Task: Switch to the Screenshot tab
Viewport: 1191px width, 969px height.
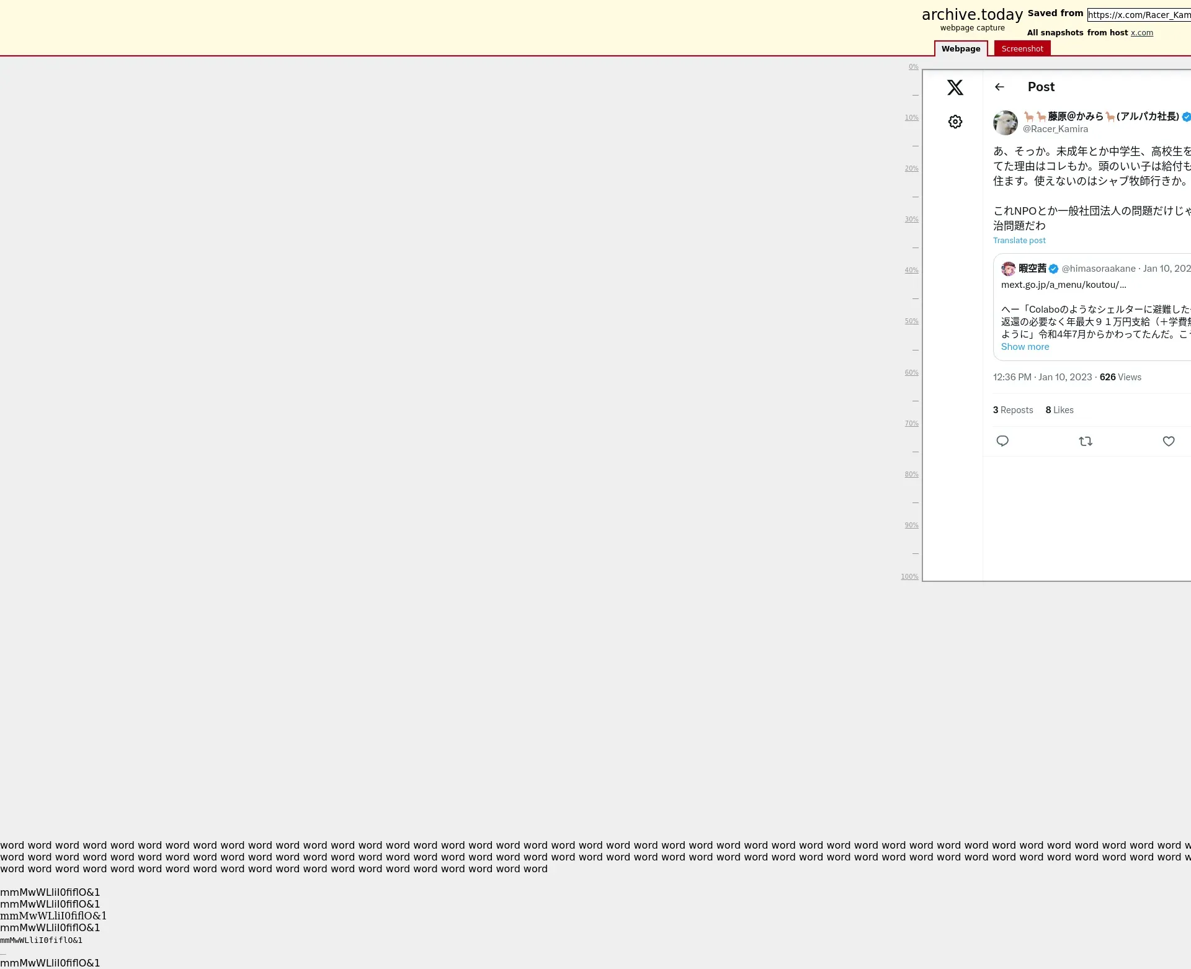Action: pos(1022,48)
